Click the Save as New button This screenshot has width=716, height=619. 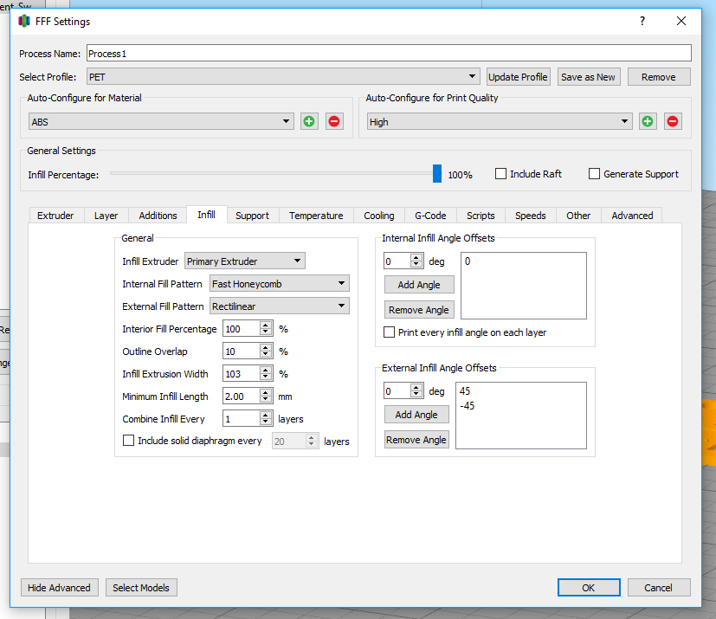(x=588, y=77)
